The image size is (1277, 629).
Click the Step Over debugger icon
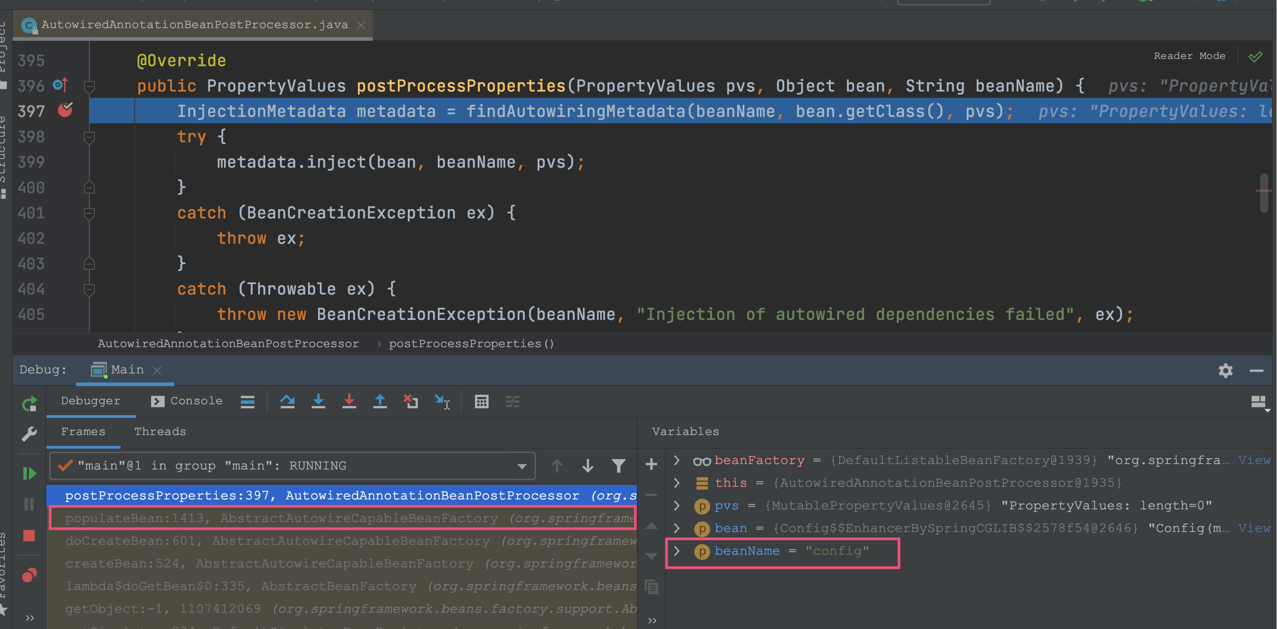click(288, 401)
